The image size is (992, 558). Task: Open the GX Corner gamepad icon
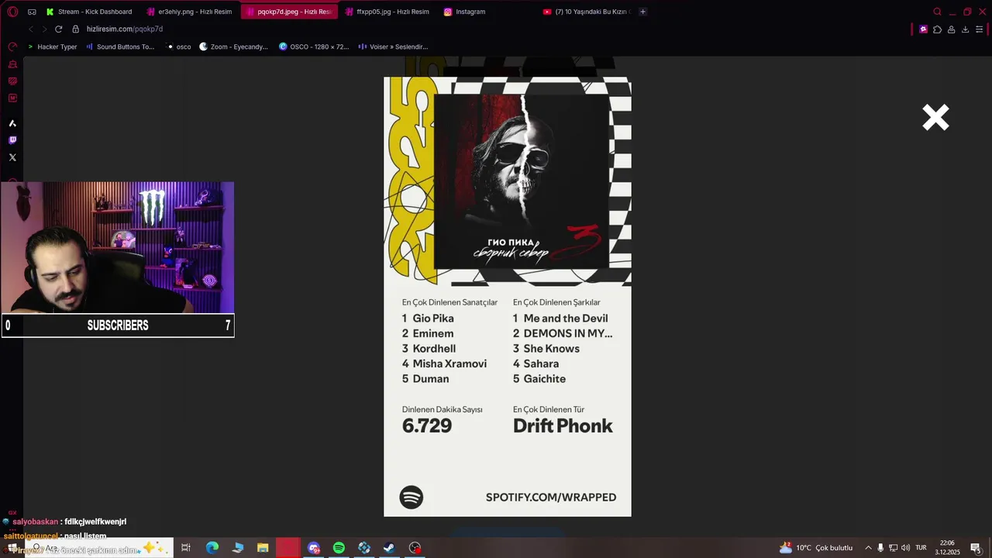32,12
